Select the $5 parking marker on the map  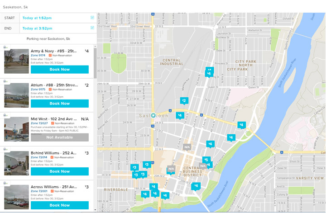click(x=206, y=160)
